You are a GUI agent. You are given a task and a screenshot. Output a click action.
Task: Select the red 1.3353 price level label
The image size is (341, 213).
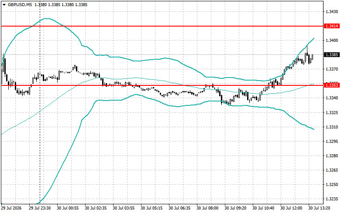[x=331, y=85]
